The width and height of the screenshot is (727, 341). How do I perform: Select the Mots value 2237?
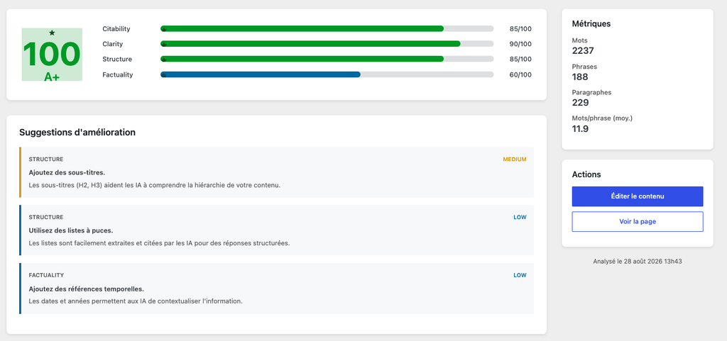tap(583, 51)
